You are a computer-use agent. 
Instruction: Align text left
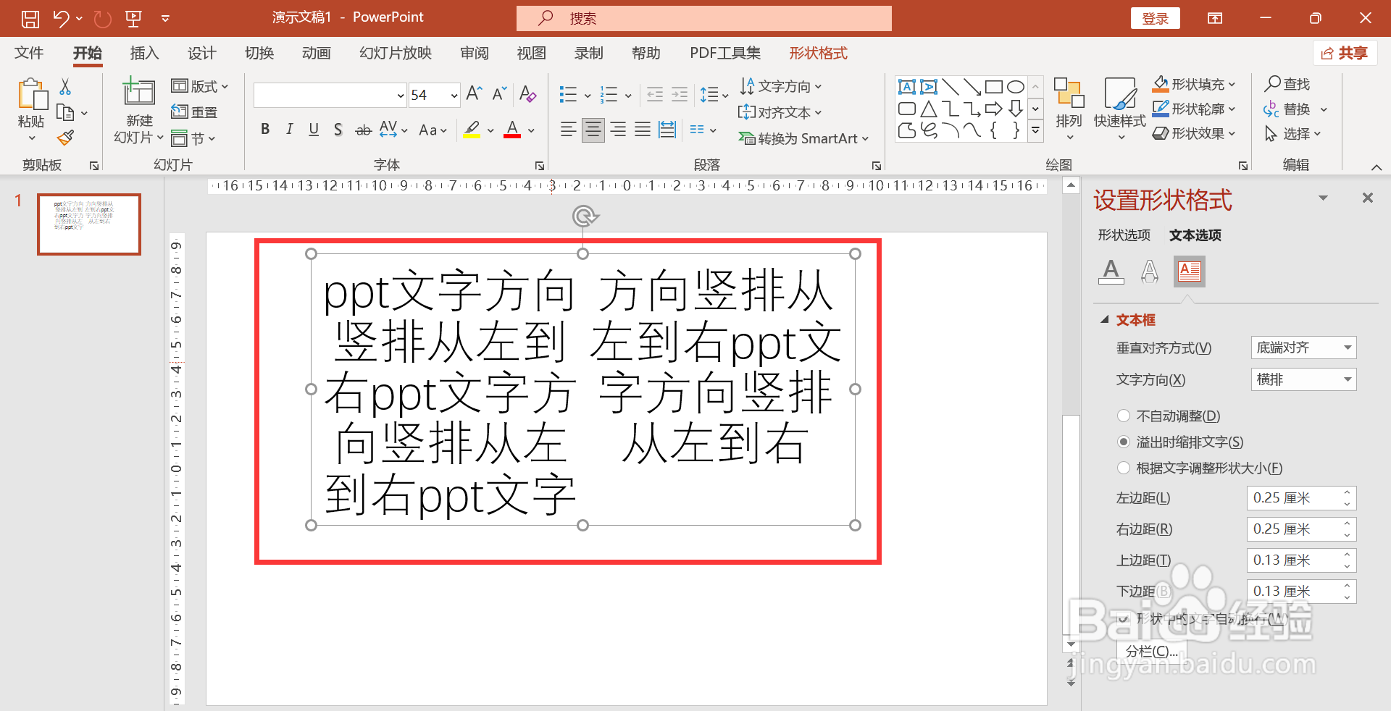568,130
